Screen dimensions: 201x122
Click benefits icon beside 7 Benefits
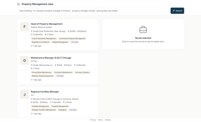(x=51, y=102)
